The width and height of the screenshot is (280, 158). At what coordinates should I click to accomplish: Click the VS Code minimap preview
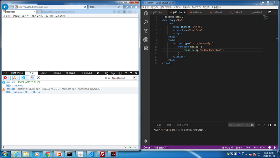click(268, 17)
